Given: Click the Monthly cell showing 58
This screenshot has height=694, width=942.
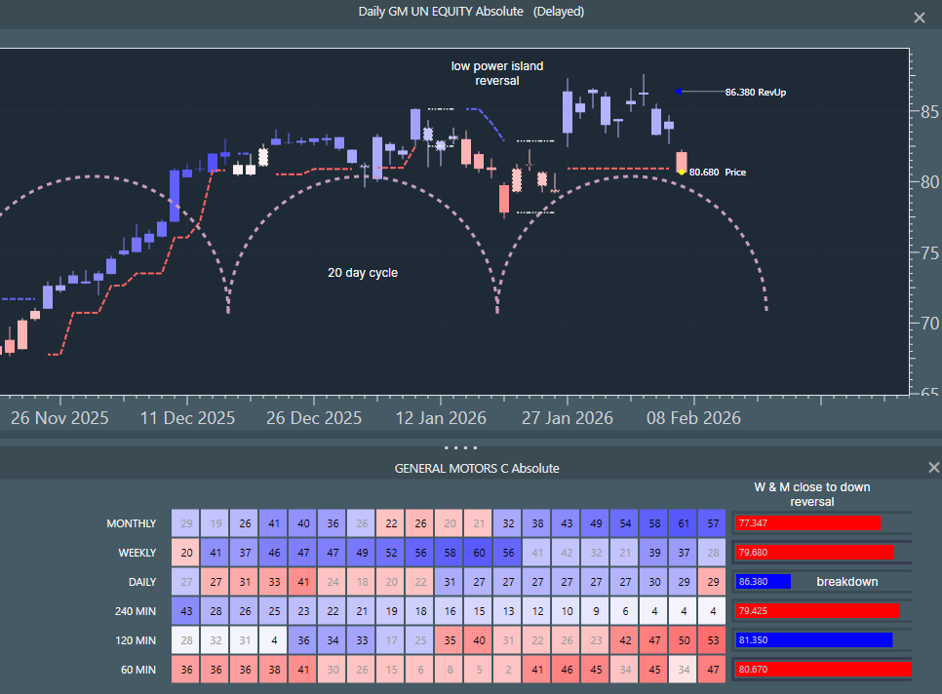Looking at the screenshot, I should pos(654,523).
